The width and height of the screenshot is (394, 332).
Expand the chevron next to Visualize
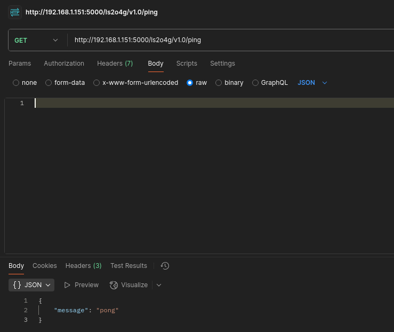point(159,285)
